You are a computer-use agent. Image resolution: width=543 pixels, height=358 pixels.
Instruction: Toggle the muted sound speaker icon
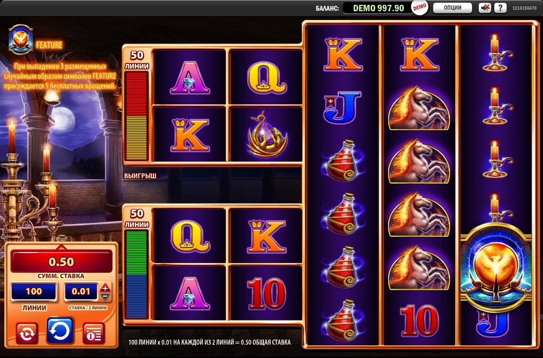click(x=485, y=8)
